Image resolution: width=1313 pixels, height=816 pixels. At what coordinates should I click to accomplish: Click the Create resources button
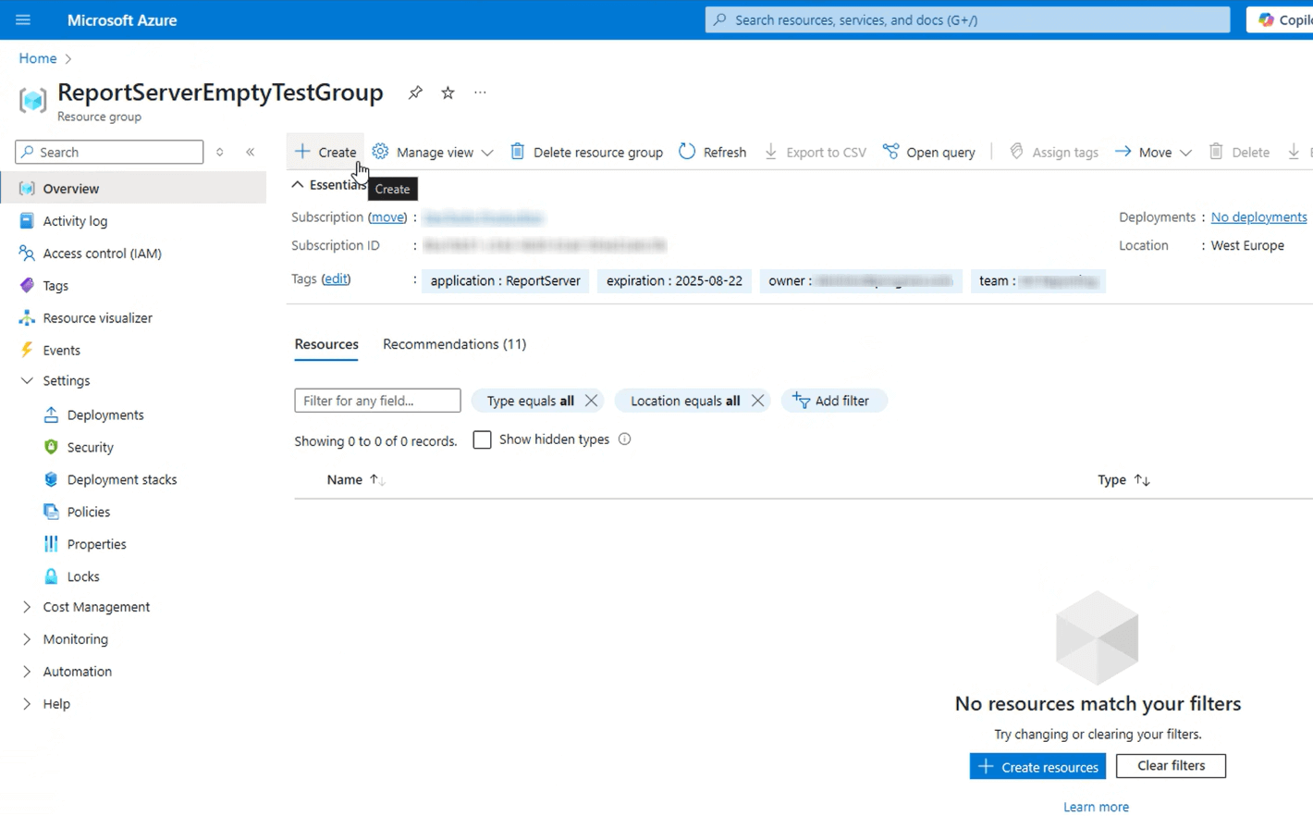point(1037,766)
